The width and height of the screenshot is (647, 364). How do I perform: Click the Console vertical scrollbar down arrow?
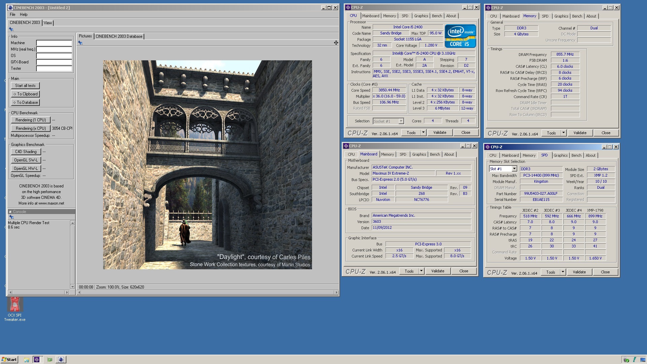(72, 287)
